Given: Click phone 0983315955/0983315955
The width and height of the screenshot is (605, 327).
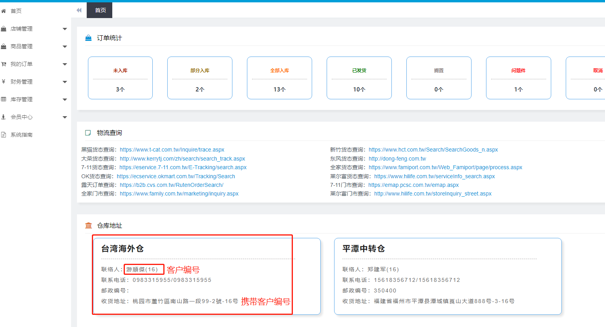Looking at the screenshot, I should coord(172,280).
